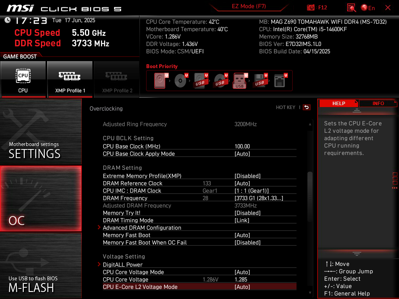Select the optical disc boot device icon

click(181, 81)
